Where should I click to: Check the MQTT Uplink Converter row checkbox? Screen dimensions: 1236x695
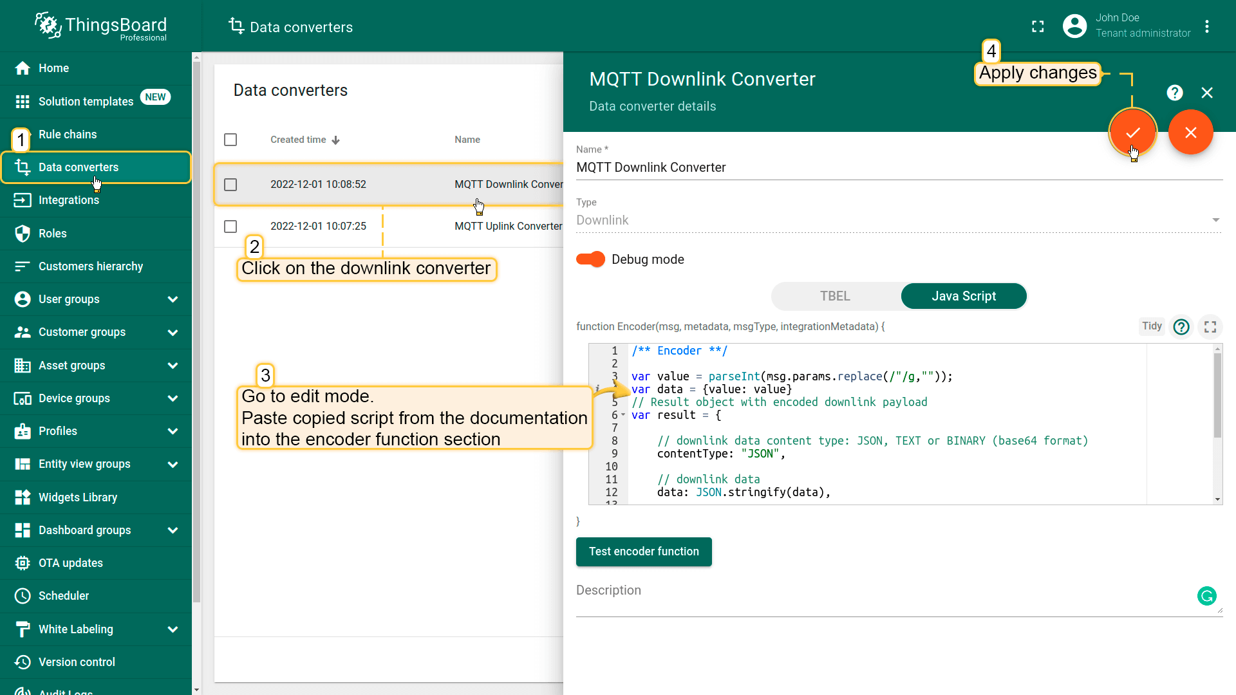pos(230,227)
